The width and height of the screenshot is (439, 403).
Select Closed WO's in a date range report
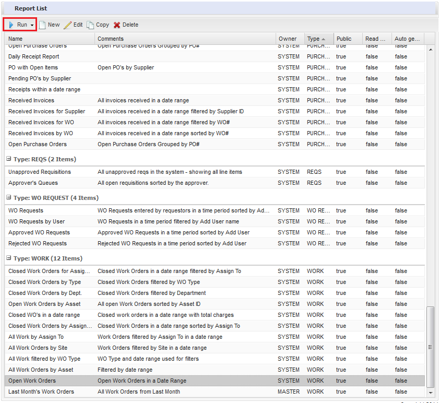(x=215, y=314)
